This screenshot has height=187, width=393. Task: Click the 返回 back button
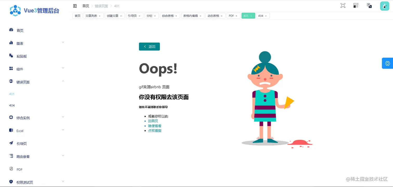149,46
